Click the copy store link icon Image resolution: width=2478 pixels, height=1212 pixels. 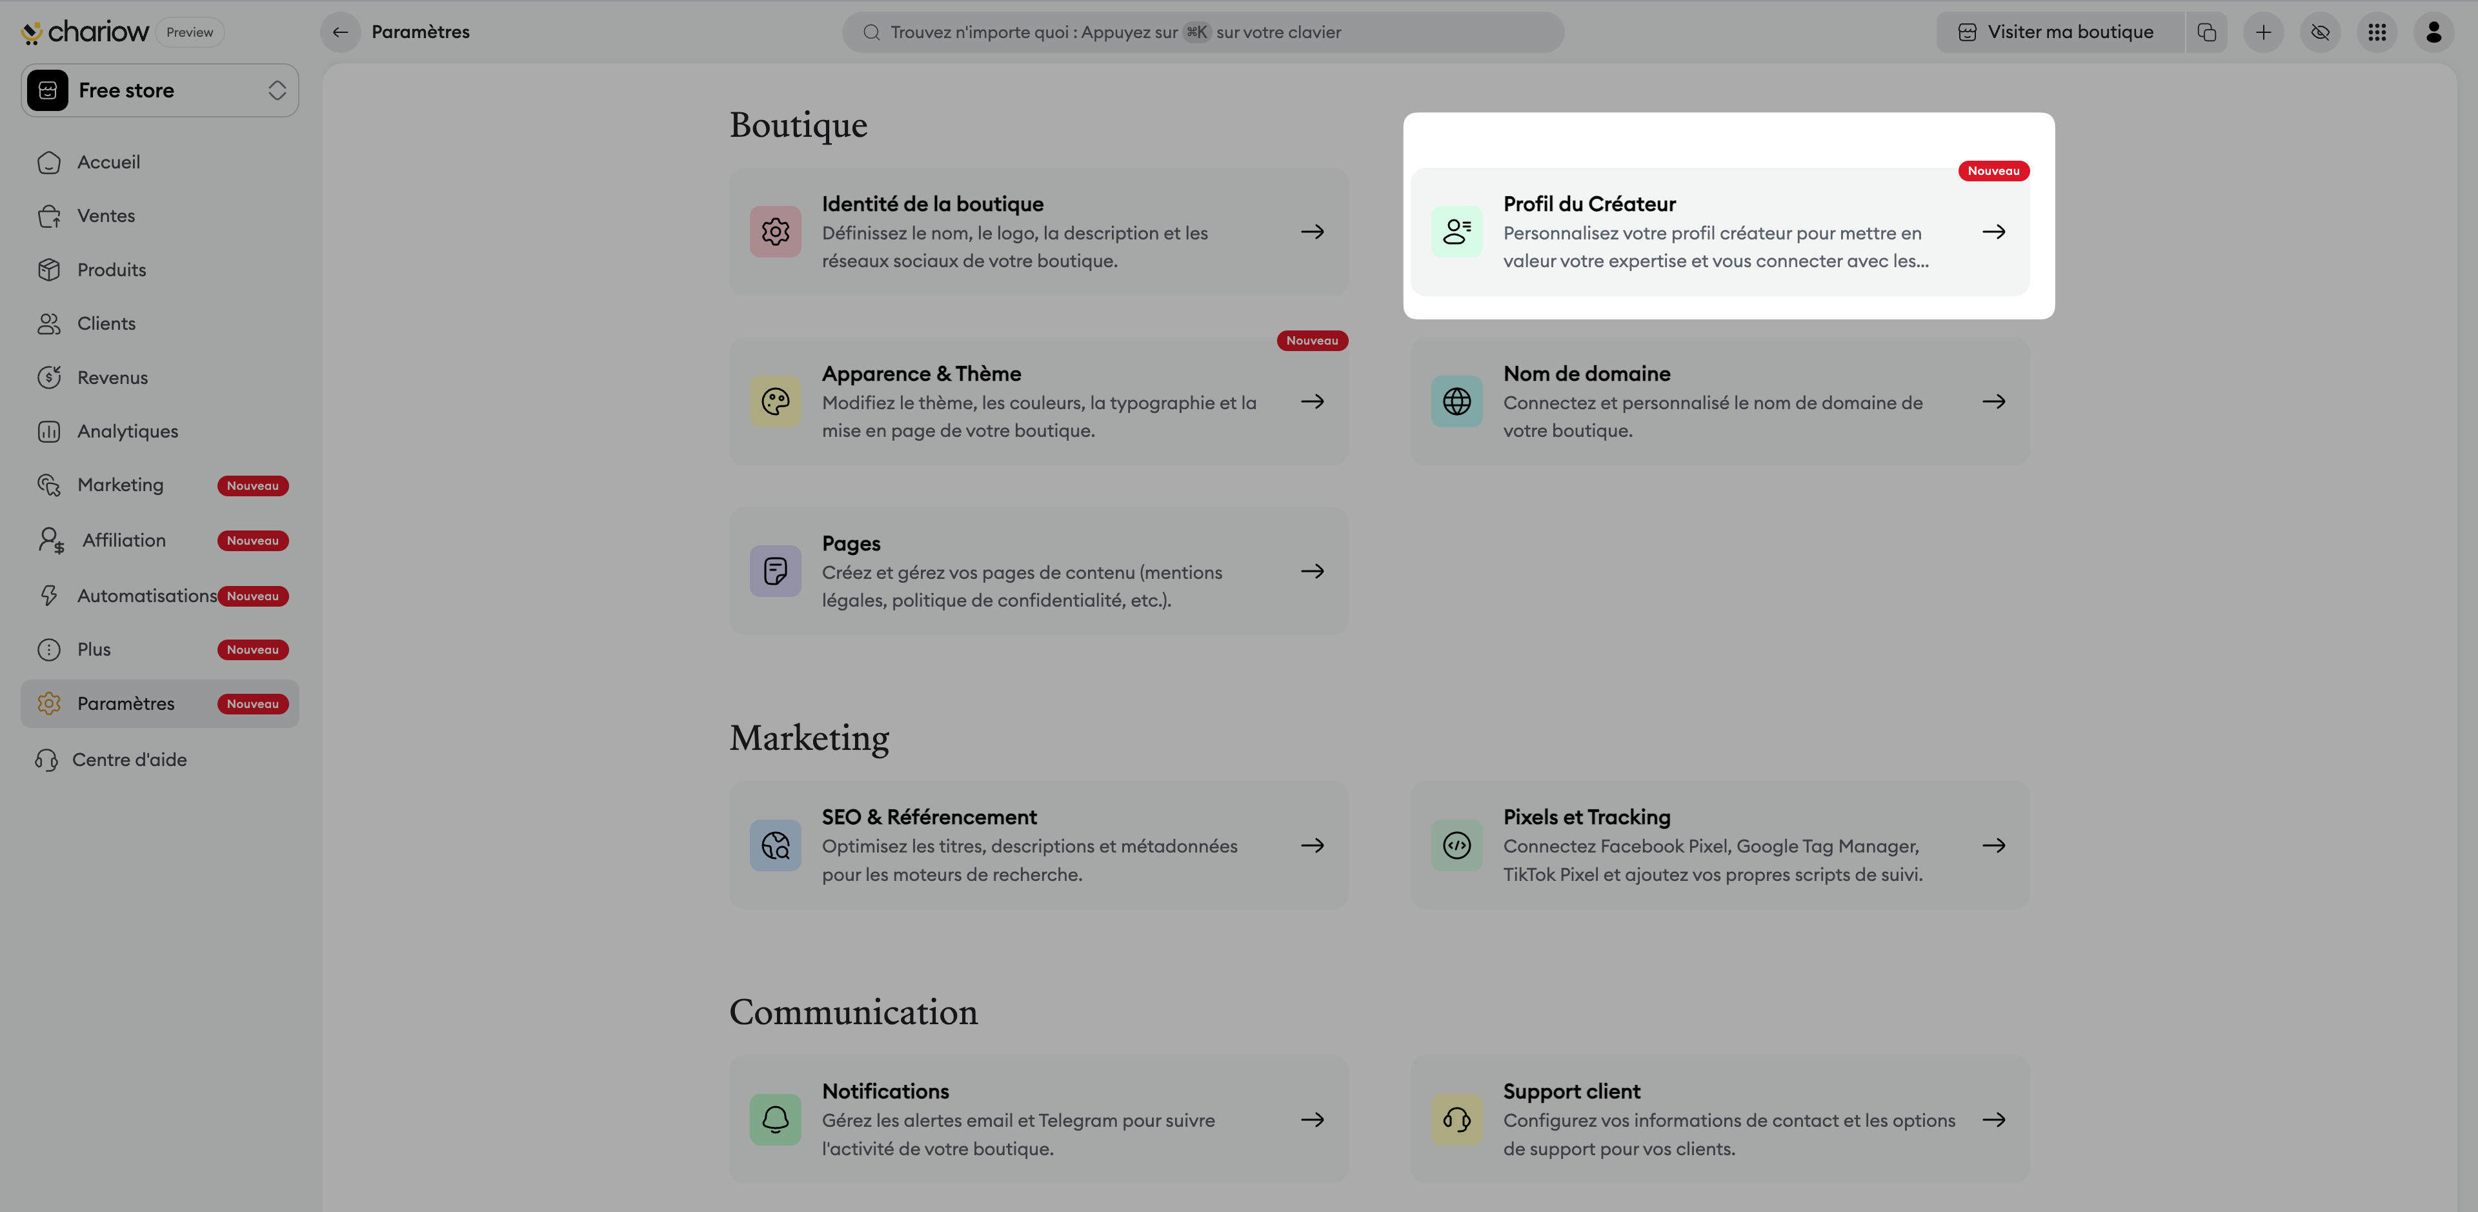2207,32
